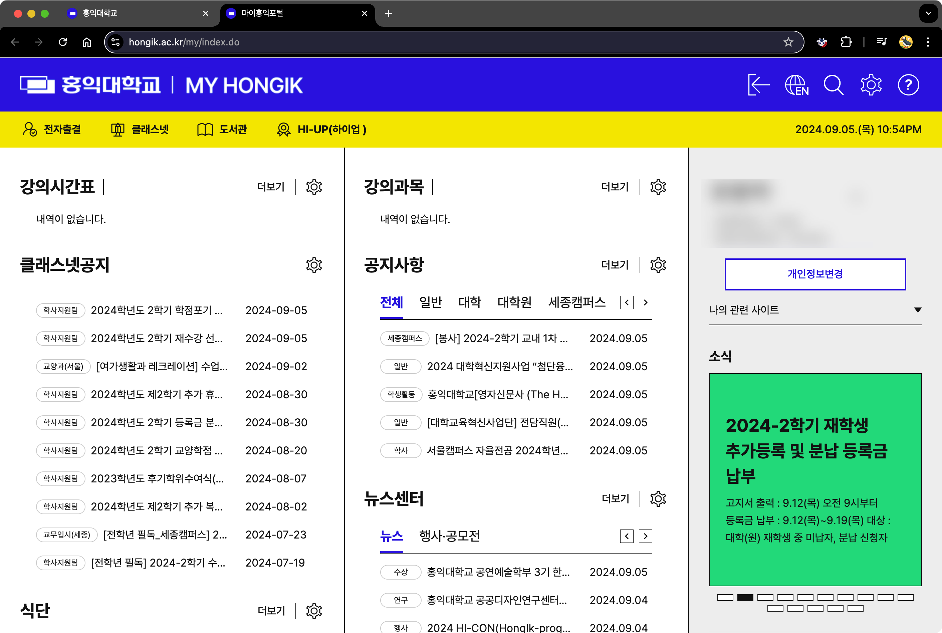This screenshot has width=942, height=633.
Task: Open the Chrome three-dot menu
Action: pos(928,42)
